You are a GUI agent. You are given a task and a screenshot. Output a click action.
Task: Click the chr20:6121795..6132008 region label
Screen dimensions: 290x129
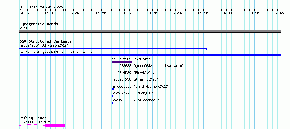click(x=41, y=7)
